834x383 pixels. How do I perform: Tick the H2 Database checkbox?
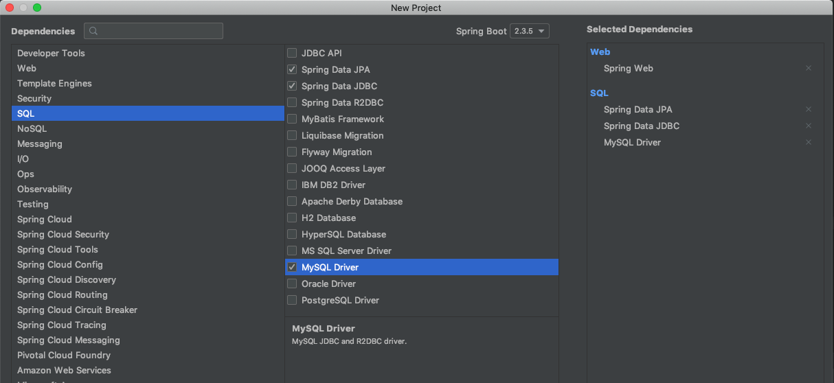[x=293, y=218]
